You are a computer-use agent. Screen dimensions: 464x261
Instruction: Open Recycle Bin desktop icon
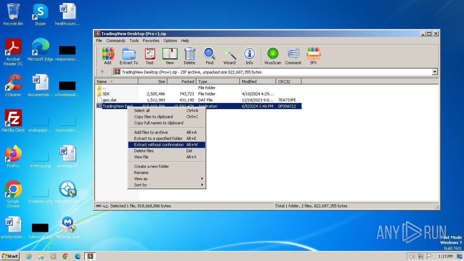pyautogui.click(x=13, y=15)
